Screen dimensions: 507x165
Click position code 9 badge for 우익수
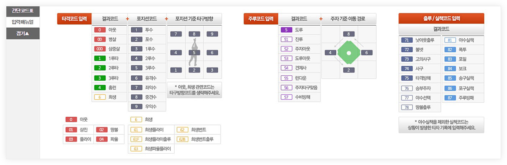[136, 106]
